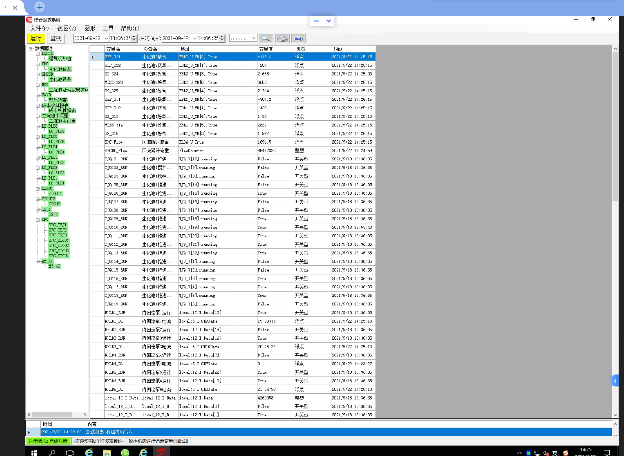Open the end date dropdown 2021-09-18
The image size is (624, 456).
(194, 39)
